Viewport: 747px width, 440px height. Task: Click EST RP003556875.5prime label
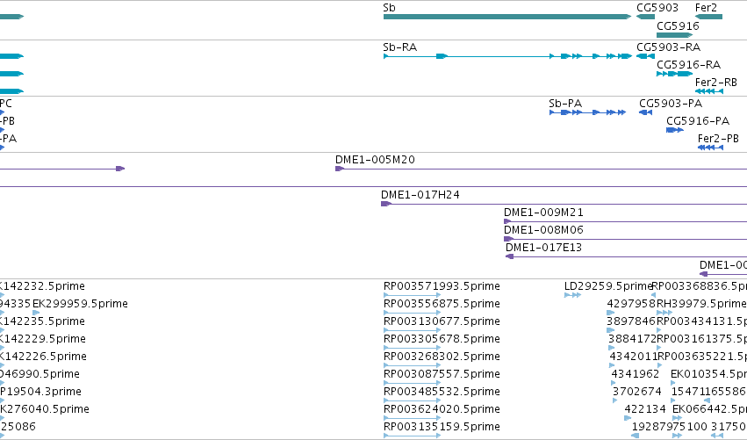[x=442, y=304]
